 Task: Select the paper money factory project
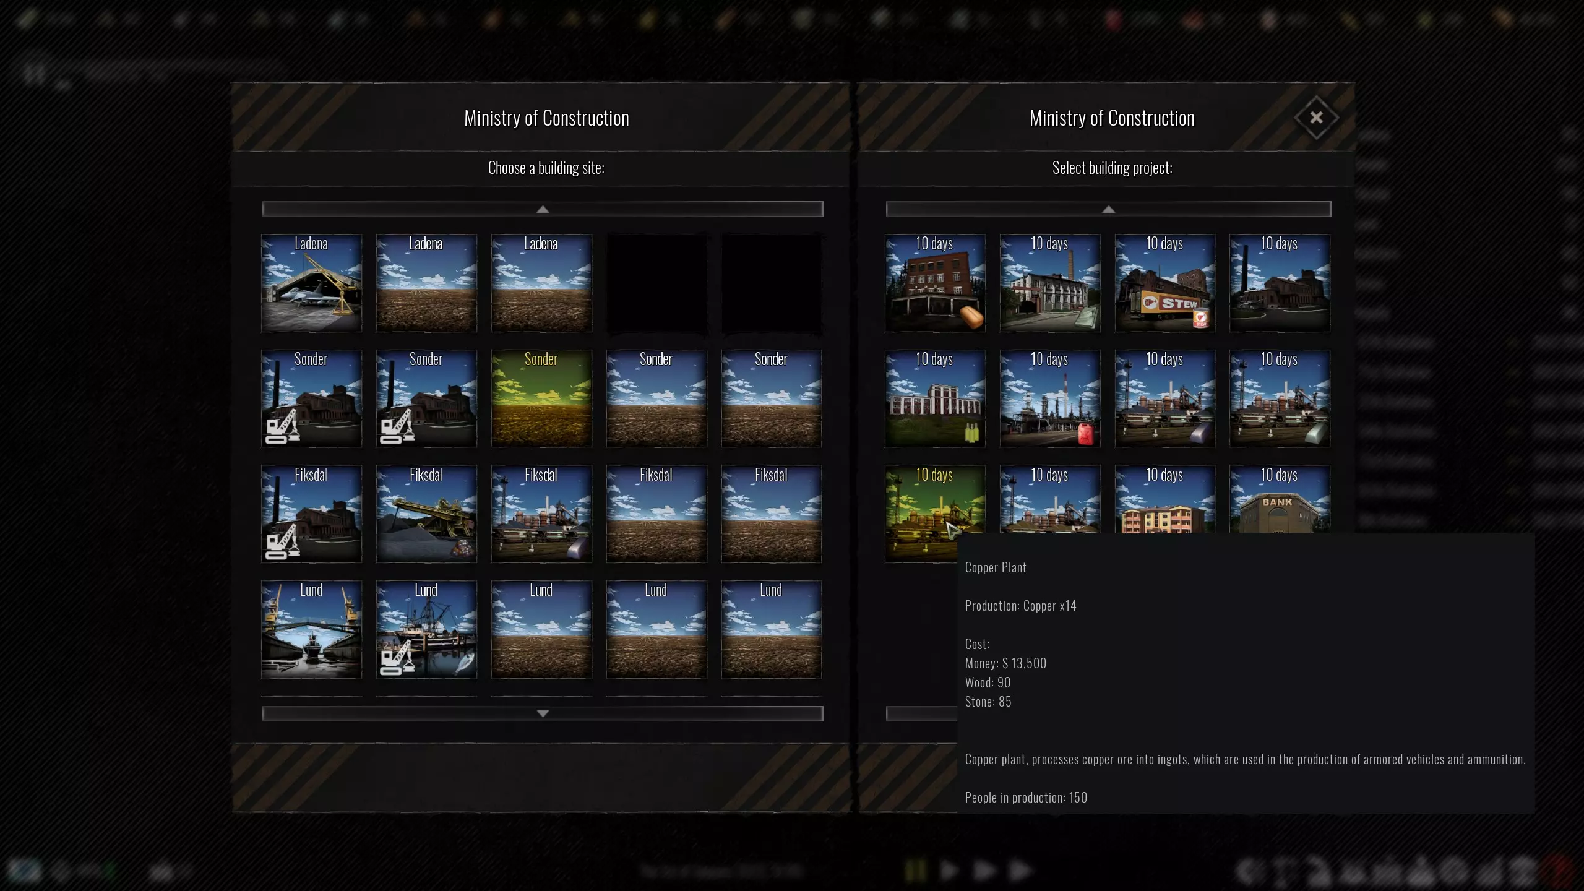(1049, 283)
